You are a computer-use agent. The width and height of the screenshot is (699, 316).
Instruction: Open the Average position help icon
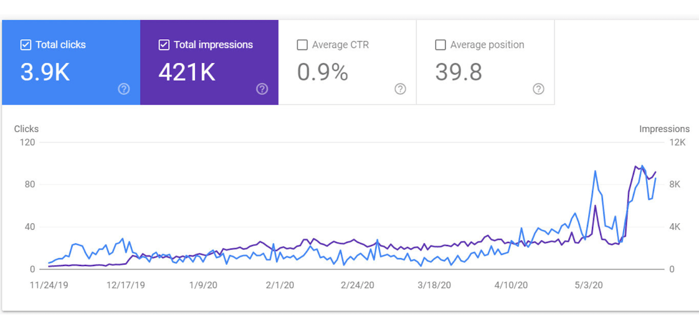tap(538, 89)
